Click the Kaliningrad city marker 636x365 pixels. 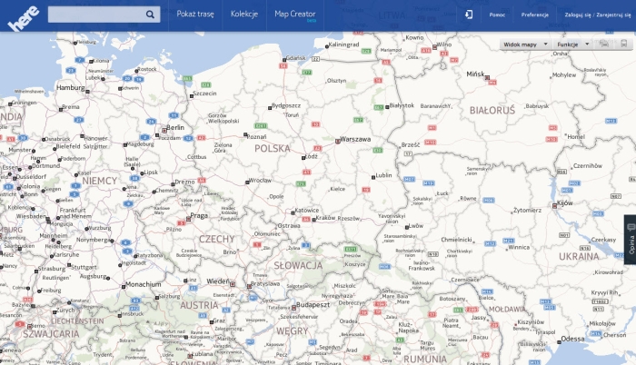pyautogui.click(x=327, y=46)
